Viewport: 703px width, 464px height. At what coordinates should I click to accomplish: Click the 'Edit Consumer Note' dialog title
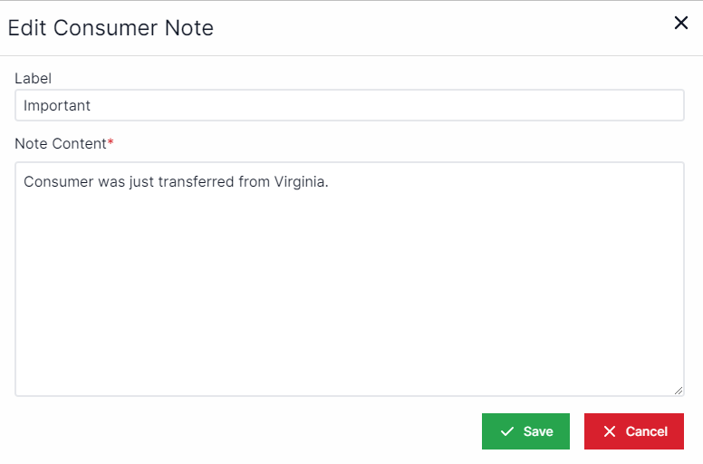(111, 28)
